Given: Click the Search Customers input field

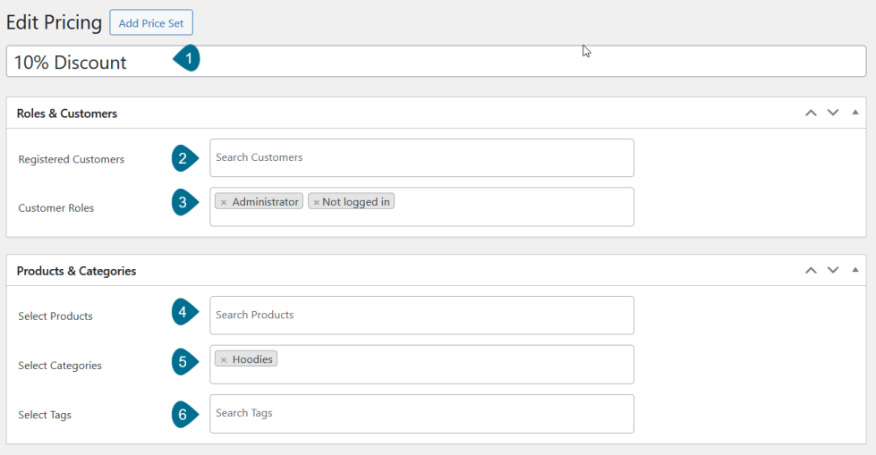Looking at the screenshot, I should [x=421, y=157].
